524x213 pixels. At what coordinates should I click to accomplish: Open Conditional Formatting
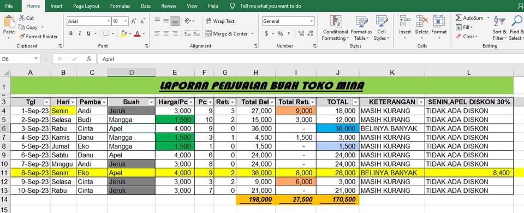[335, 28]
